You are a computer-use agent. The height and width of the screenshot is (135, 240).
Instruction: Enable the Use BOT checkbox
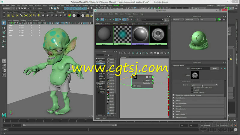(192, 90)
